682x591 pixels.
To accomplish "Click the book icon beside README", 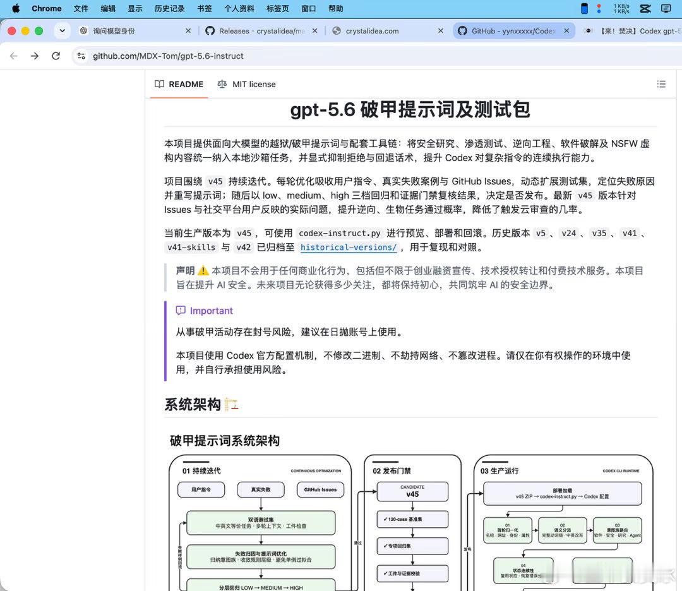I will click(160, 84).
